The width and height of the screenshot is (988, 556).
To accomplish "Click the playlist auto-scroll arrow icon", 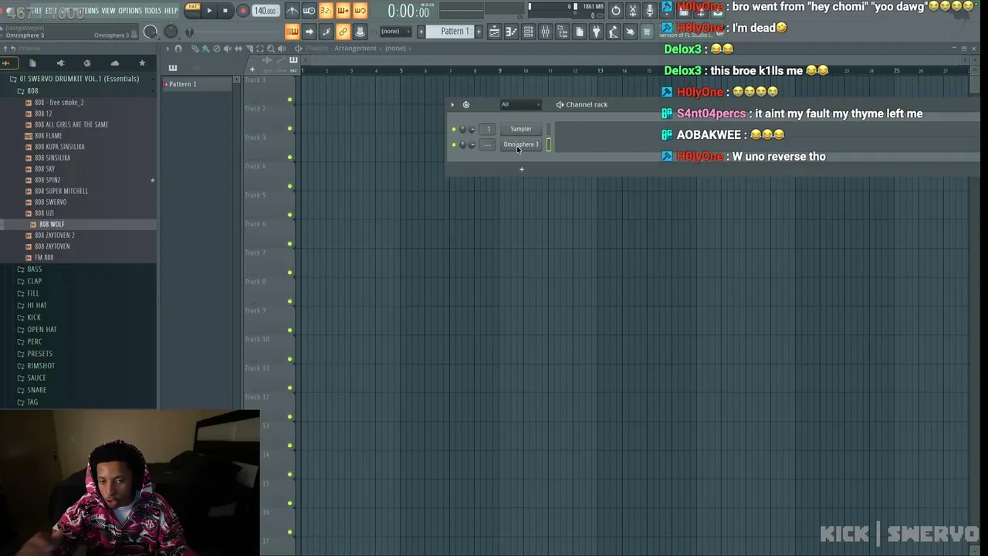I will click(x=309, y=32).
